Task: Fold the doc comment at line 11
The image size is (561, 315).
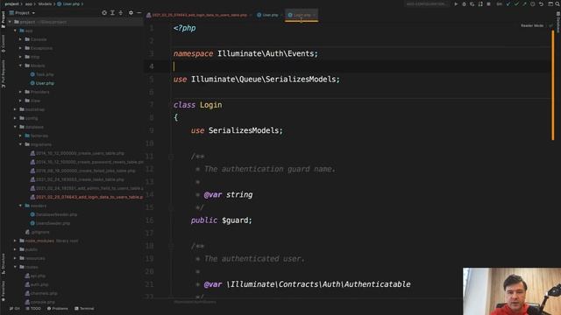Action: (x=171, y=156)
